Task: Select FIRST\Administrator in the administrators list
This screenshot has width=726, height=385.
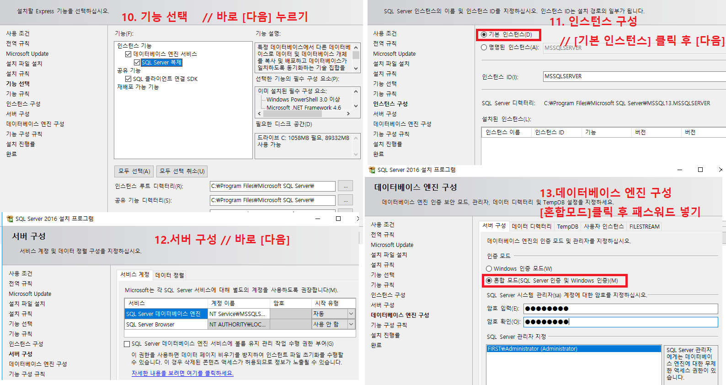Action: point(574,348)
